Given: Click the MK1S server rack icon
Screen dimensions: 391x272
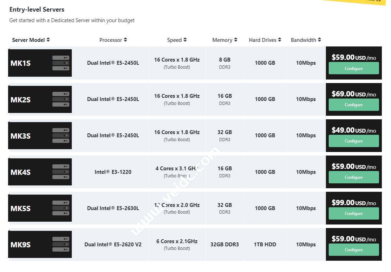Looking at the screenshot, I should [x=61, y=63].
